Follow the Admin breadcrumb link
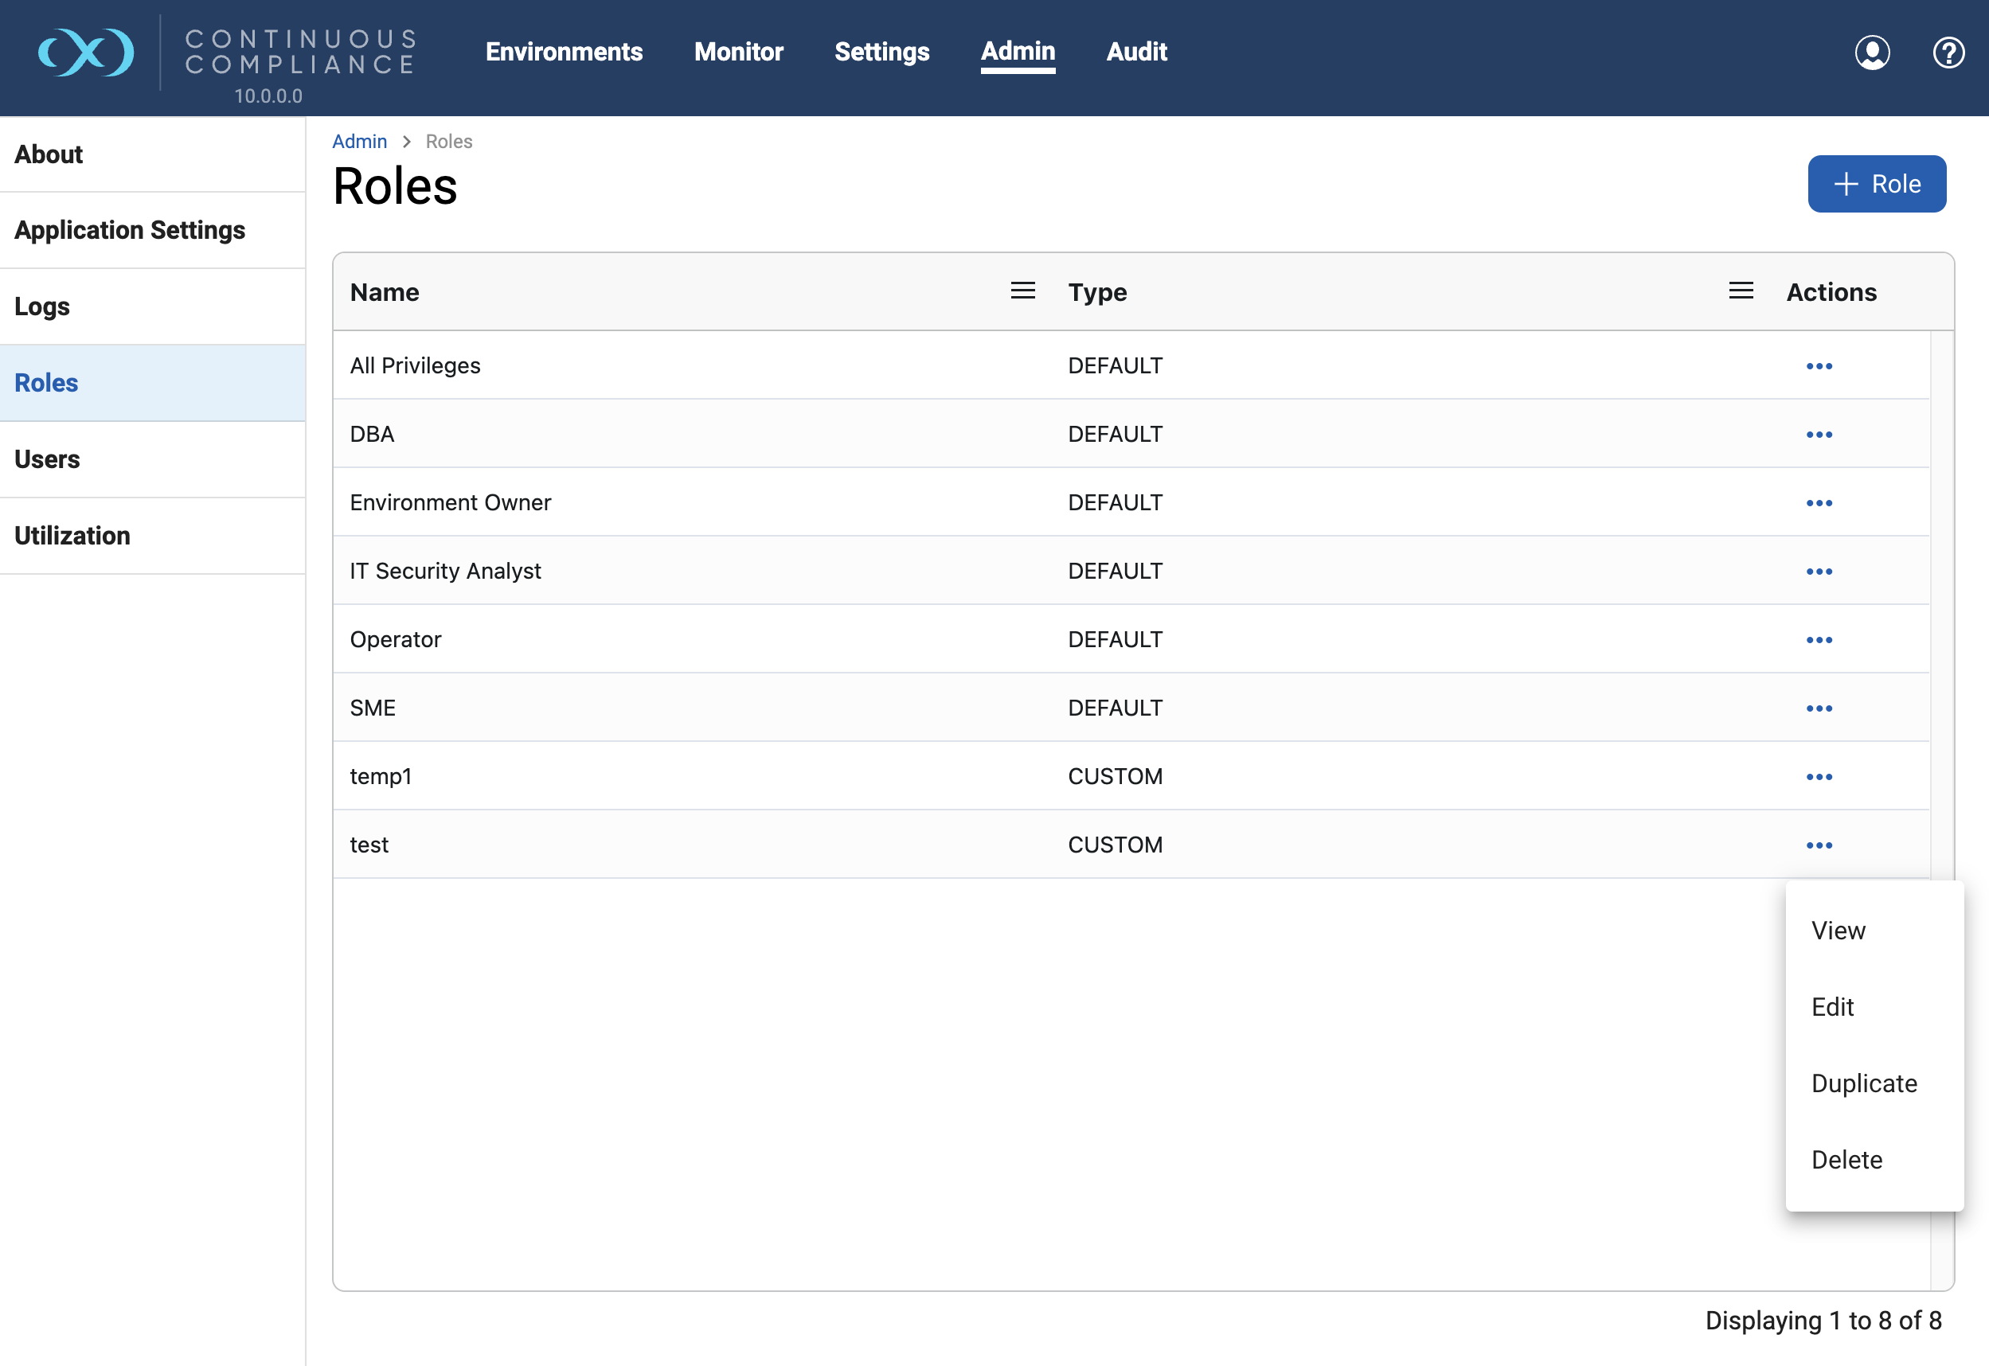This screenshot has width=1989, height=1366. click(x=359, y=141)
